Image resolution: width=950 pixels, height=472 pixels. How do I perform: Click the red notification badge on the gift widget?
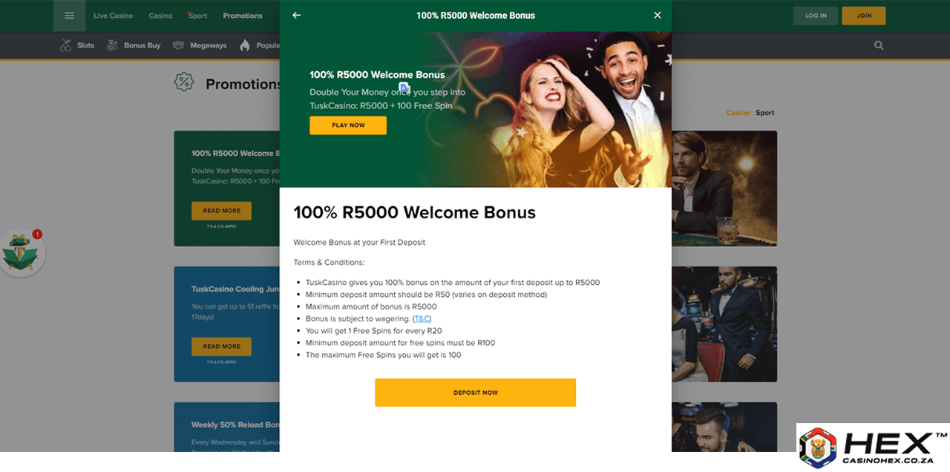pyautogui.click(x=37, y=235)
